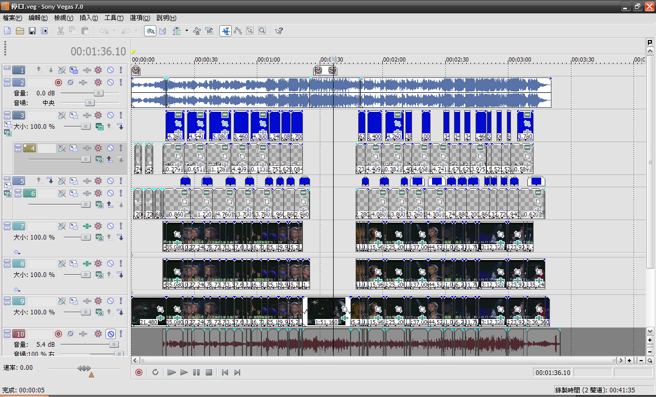The height and width of the screenshot is (397, 656).
Task: Mute track 1 with the circle-slash icon
Action: [110, 70]
